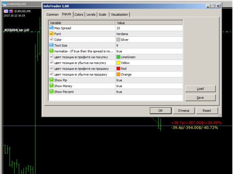The height and width of the screenshot is (174, 233).
Task: Edit the Text Size value 9
Action: click(149, 45)
